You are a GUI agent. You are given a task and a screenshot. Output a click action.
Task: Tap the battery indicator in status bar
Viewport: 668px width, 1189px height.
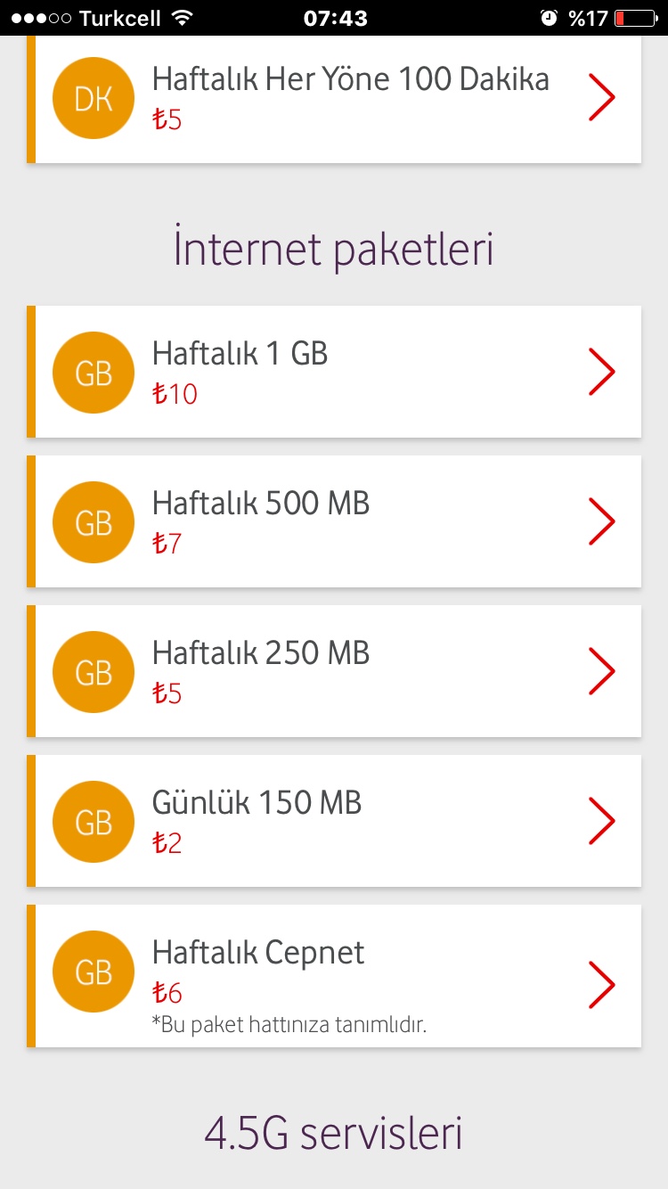click(633, 18)
